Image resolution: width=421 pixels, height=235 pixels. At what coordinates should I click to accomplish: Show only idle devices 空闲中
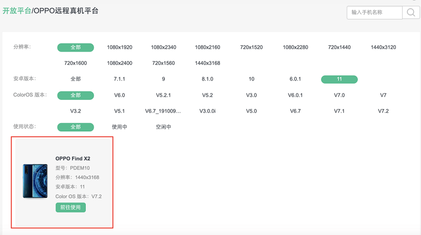pyautogui.click(x=163, y=127)
